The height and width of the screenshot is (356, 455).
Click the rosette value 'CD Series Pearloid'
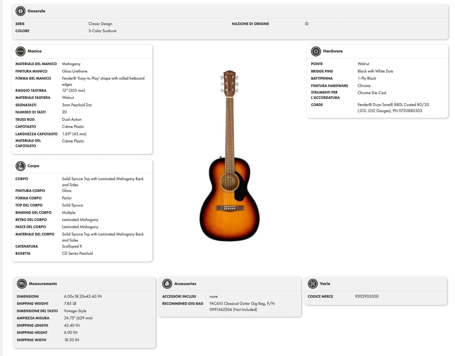pos(77,253)
